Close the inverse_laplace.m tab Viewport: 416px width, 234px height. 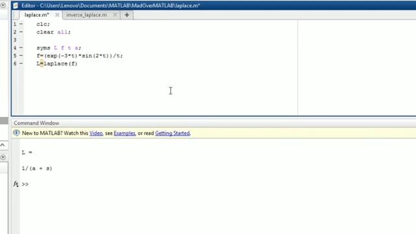click(x=115, y=15)
